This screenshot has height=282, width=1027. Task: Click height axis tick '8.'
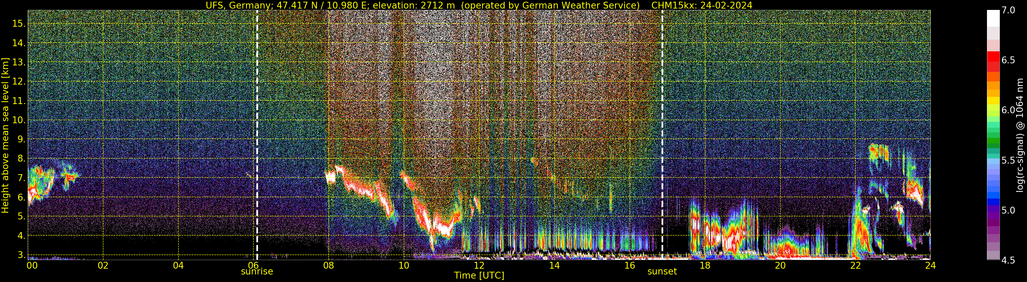21,158
